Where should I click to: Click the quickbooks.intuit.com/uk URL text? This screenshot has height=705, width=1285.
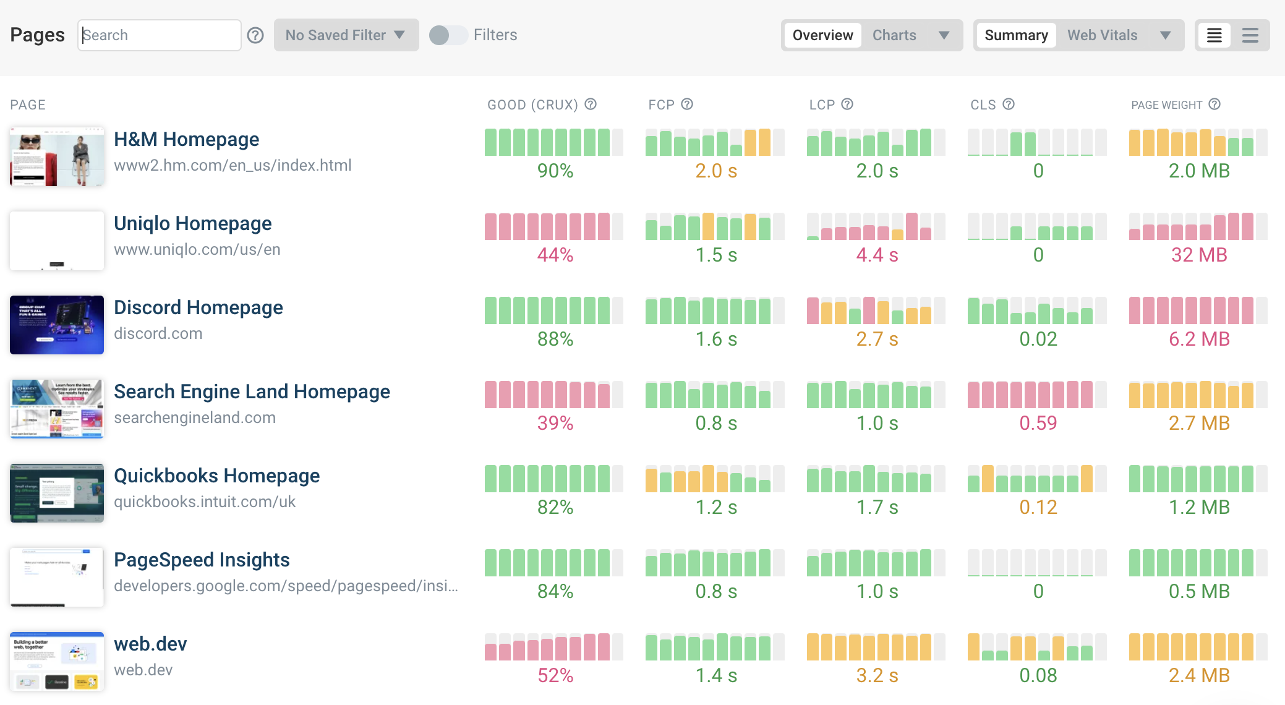205,502
